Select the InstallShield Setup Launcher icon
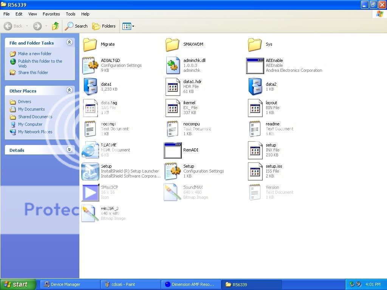This screenshot has width=387, height=290. 90,171
